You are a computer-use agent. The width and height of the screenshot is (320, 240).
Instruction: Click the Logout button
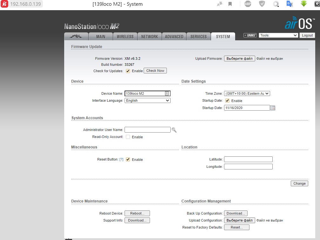click(307, 35)
